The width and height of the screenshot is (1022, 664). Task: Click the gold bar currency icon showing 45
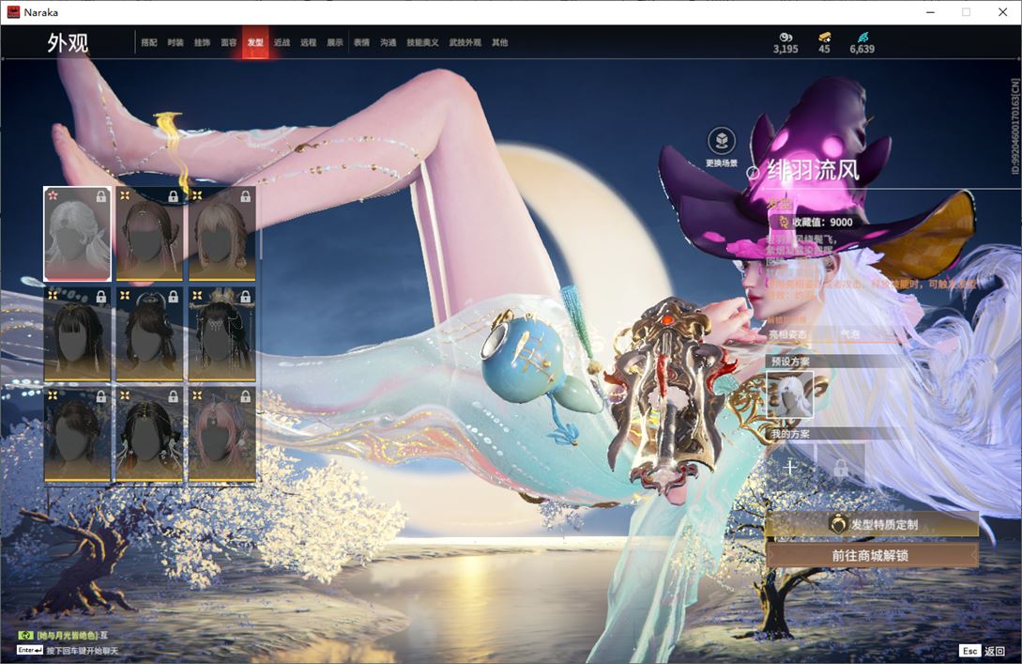pyautogui.click(x=825, y=38)
